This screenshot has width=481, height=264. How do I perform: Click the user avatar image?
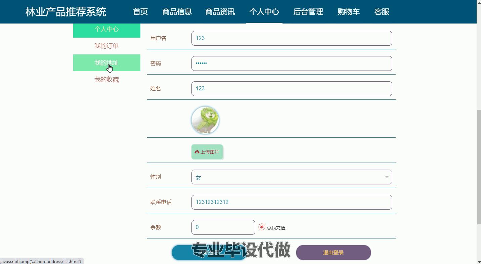point(205,120)
